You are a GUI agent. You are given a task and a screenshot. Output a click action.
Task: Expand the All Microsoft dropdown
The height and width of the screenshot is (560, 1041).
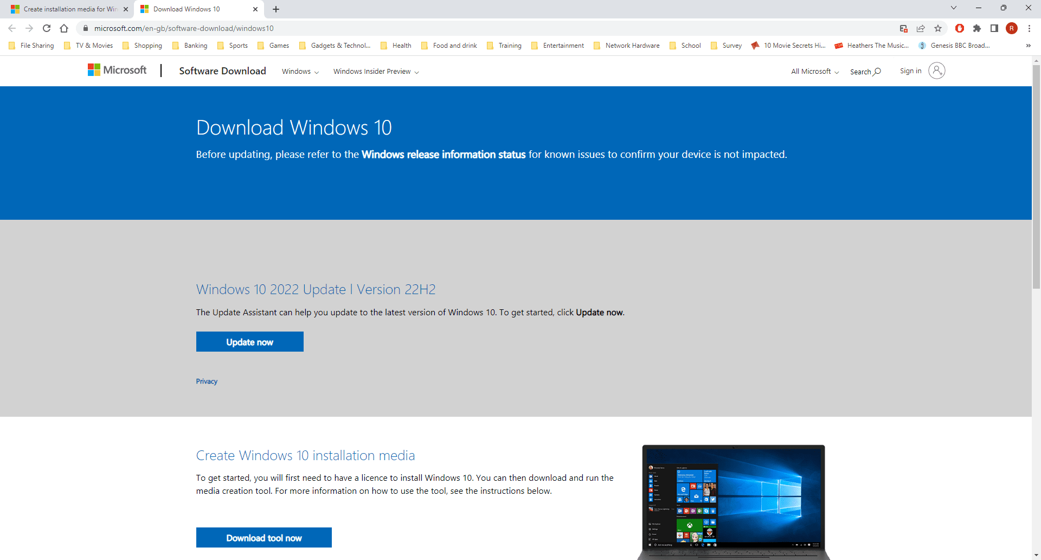point(815,72)
